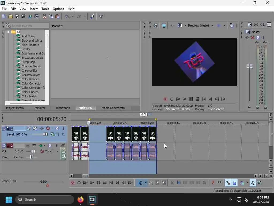
Task: Toggle Master mute button
Action: tap(258, 38)
